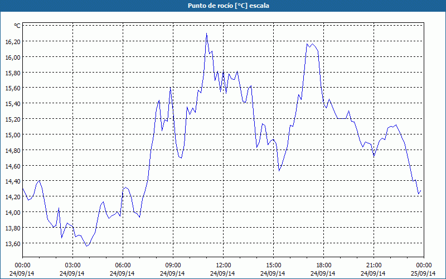Click the 15,00 y-axis value
This screenshot has width=446, height=279.
click(13, 135)
